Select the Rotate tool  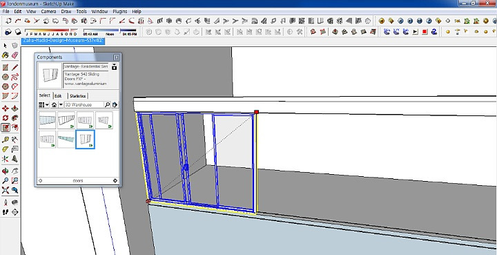(5, 118)
